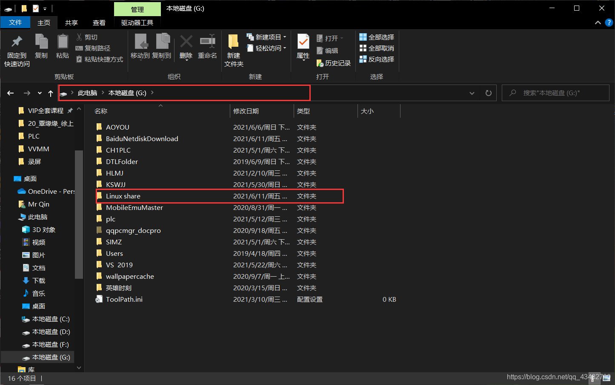Screen dimensions: 615x385
Task: Open 本地磁盘 (D:) in navigation pane
Action: pyautogui.click(x=46, y=331)
